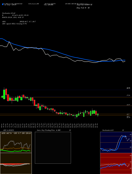Open the MACD histogram chart panel
132x174 pixels.
pyautogui.click(x=16, y=163)
